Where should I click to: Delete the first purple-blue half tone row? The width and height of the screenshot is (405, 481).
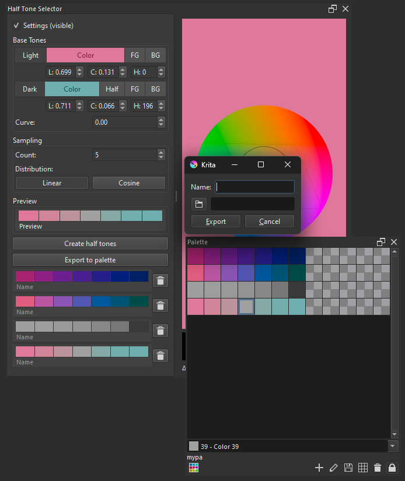point(161,280)
